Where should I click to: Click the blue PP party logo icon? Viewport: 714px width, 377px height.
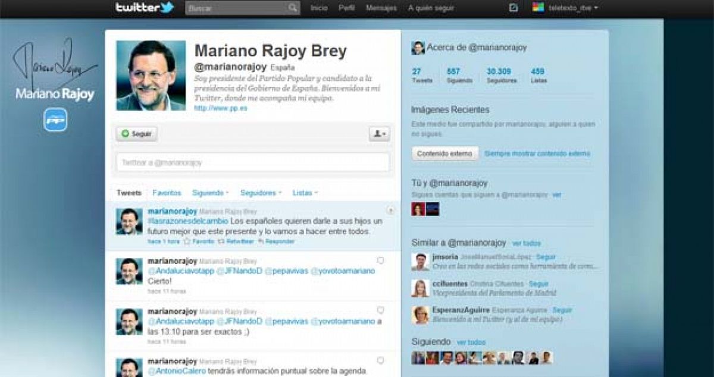[x=55, y=120]
